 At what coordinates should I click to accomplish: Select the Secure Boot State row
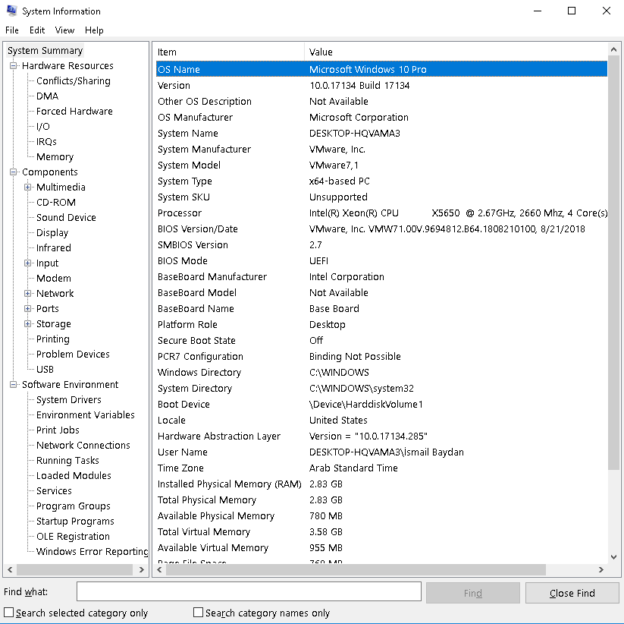click(x=381, y=340)
